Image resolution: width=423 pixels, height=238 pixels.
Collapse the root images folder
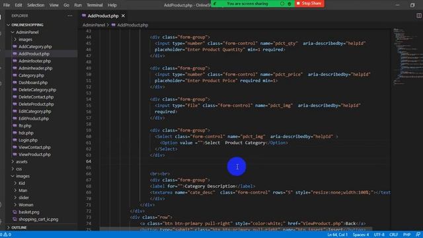[x=22, y=177]
